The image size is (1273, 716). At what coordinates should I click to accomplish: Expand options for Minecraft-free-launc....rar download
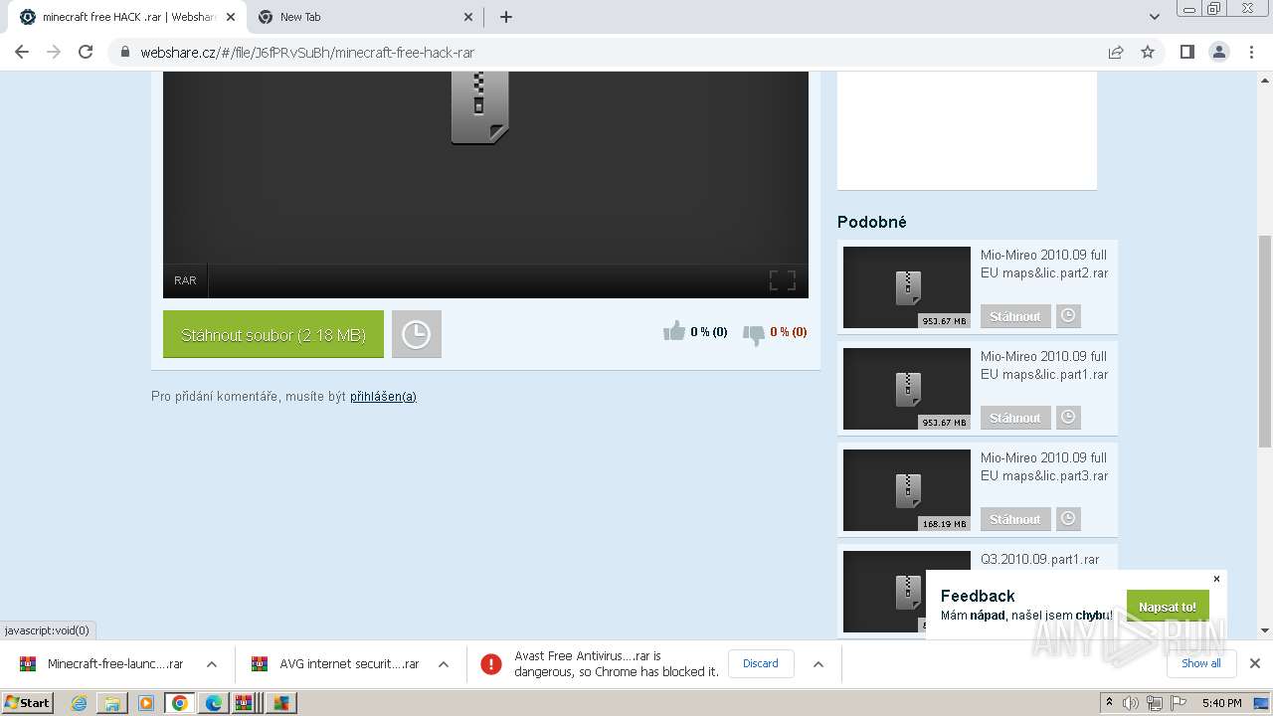coord(212,664)
